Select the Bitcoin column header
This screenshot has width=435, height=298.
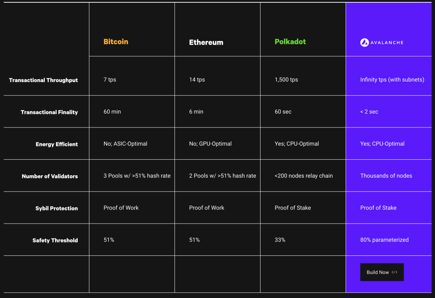click(116, 42)
